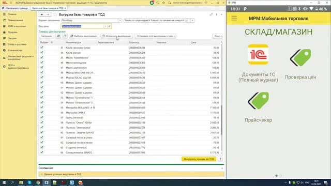Open the 1C main menu hamburger icon
Screen dimensions: 331x186
tap(11, 3)
